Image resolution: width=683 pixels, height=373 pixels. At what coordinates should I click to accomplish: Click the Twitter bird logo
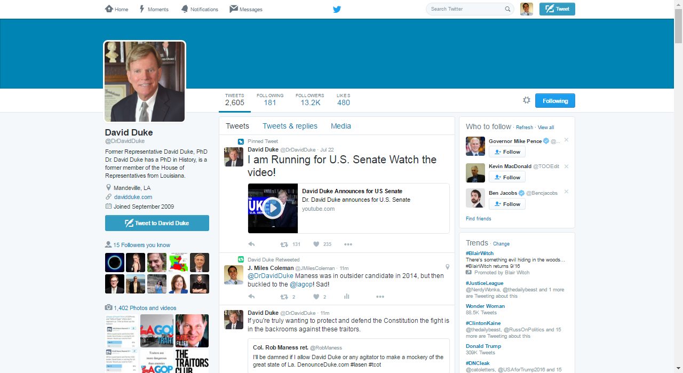(x=337, y=9)
